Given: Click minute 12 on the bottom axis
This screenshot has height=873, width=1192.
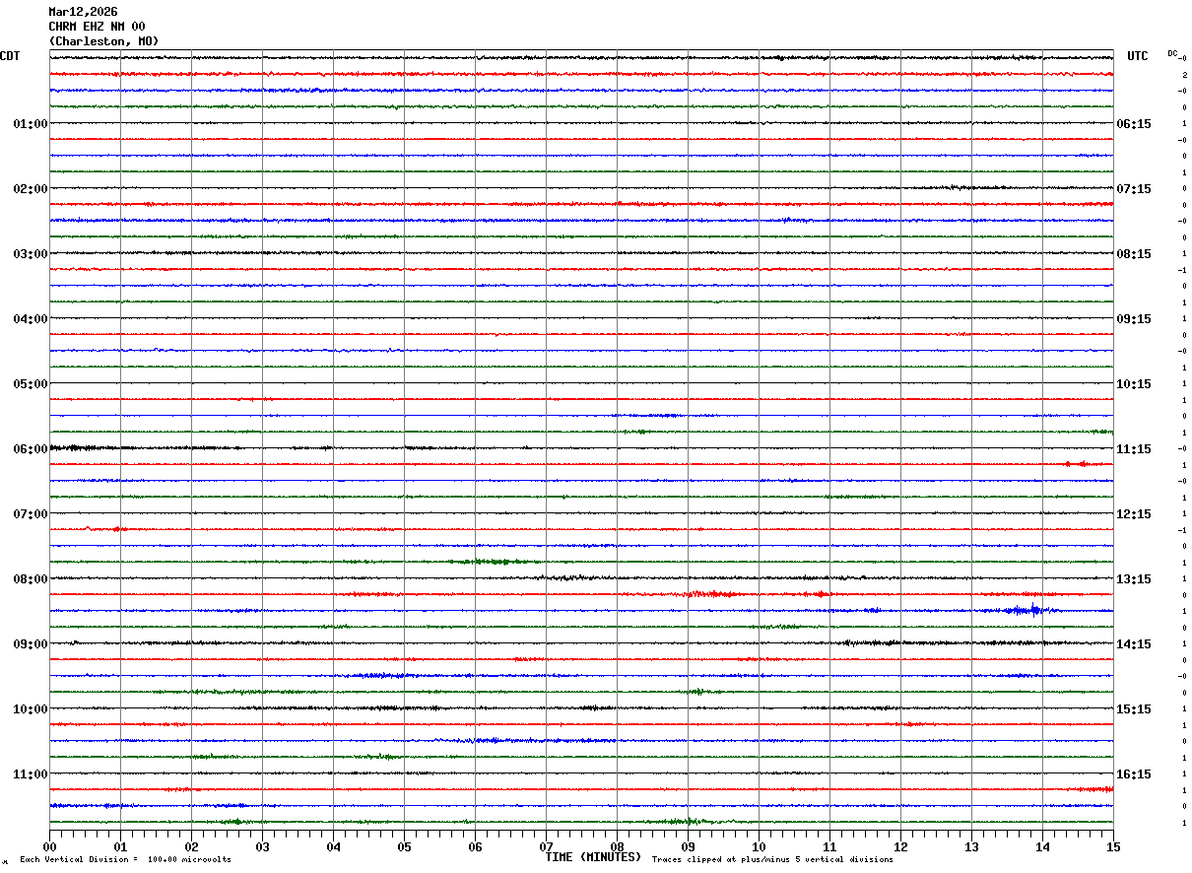Looking at the screenshot, I should coord(900,846).
